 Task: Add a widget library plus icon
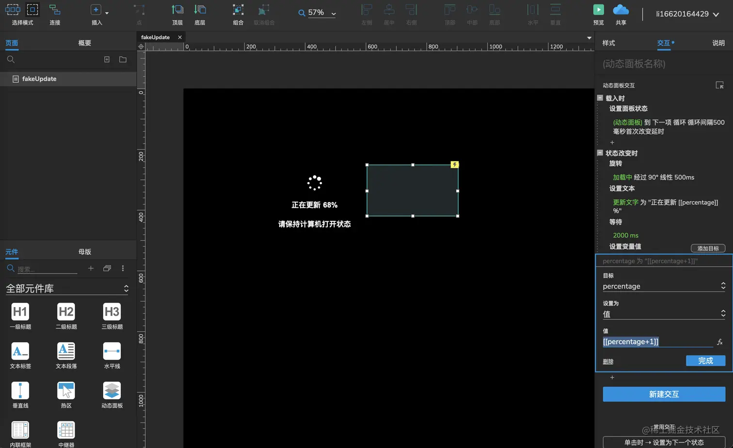[x=91, y=268]
